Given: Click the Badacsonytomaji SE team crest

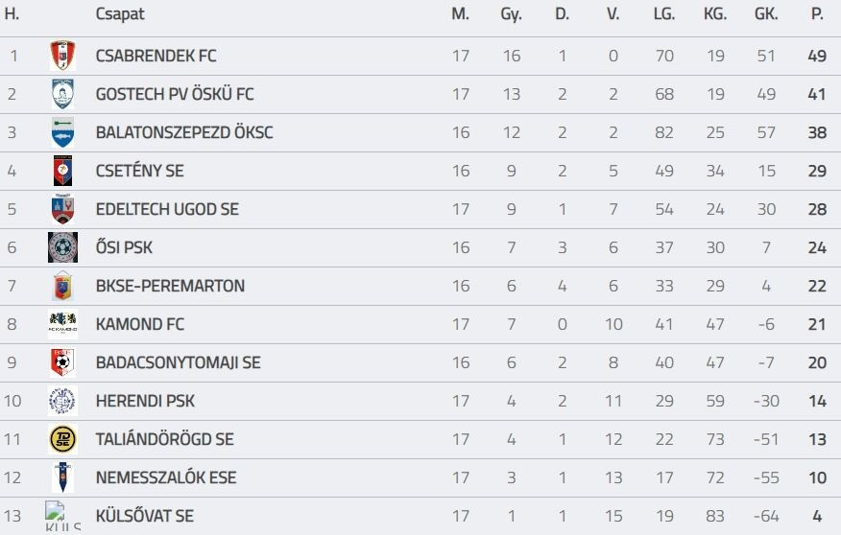Looking at the screenshot, I should click(62, 362).
